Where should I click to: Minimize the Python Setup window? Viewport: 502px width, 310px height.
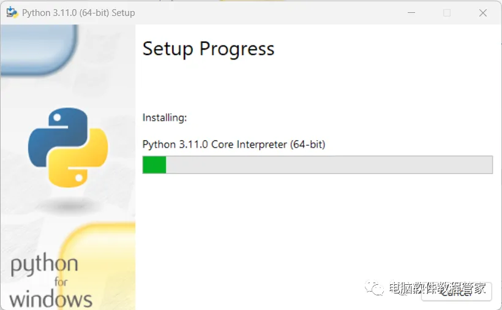411,13
